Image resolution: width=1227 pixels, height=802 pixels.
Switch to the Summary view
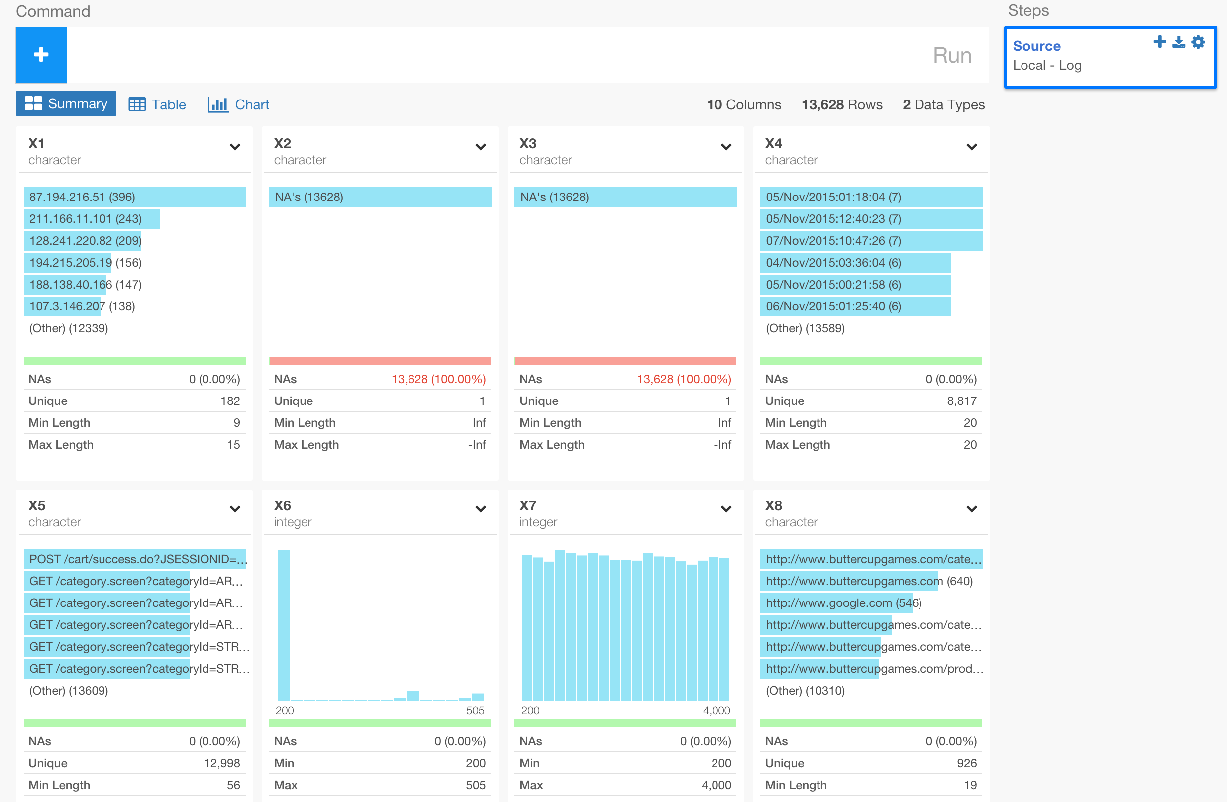[66, 104]
